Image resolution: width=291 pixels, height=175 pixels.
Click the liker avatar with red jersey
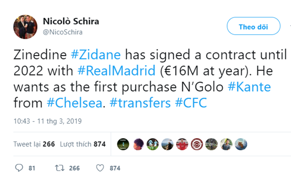182,144
